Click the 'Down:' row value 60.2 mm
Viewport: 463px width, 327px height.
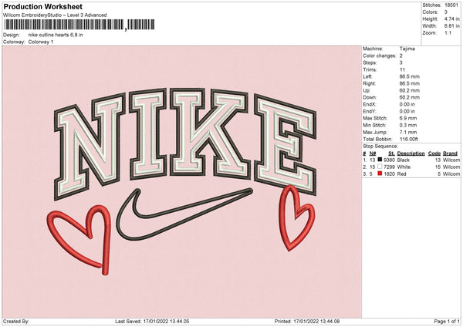click(410, 97)
